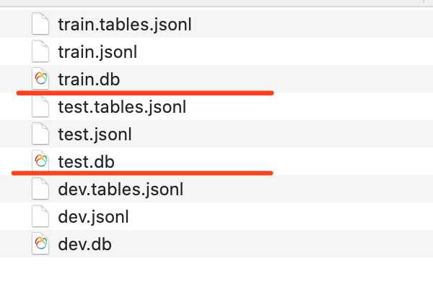Click the train.jsonl filename
Viewport: 433px width, 282px height.
[97, 52]
